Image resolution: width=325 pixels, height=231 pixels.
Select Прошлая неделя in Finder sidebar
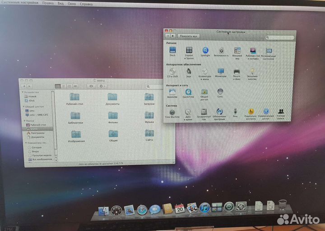point(40,155)
